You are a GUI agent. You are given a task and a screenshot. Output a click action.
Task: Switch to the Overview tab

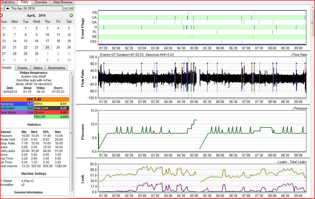click(x=41, y=2)
